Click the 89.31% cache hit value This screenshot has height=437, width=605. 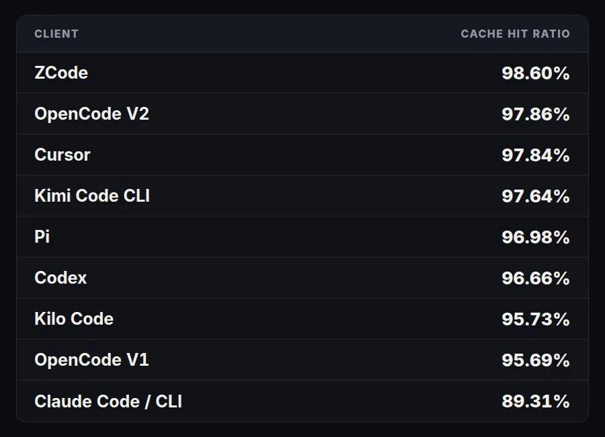[536, 401]
